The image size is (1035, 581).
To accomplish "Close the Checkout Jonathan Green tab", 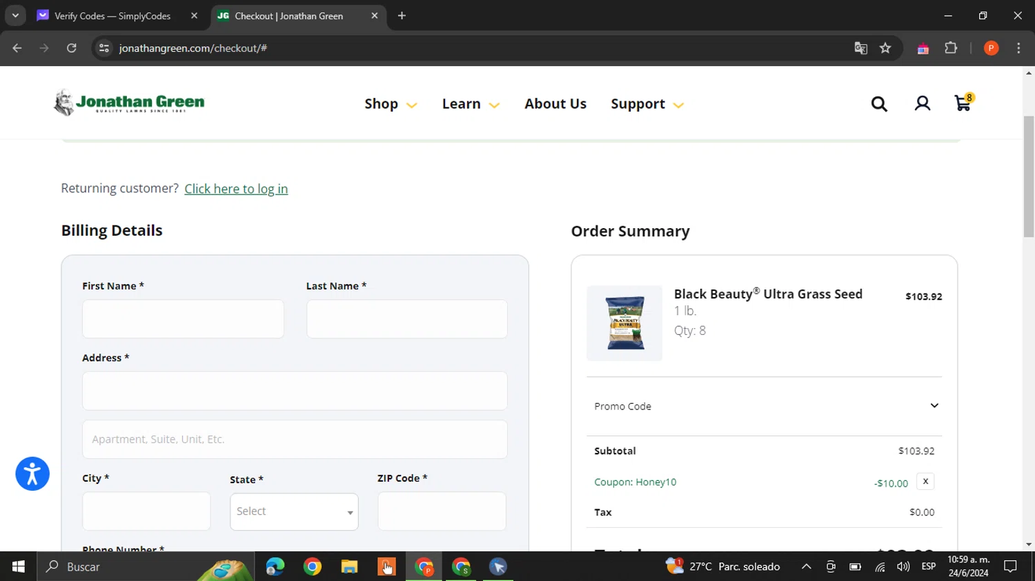I will click(x=374, y=16).
